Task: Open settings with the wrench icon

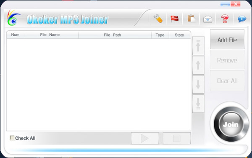Action: (x=158, y=19)
